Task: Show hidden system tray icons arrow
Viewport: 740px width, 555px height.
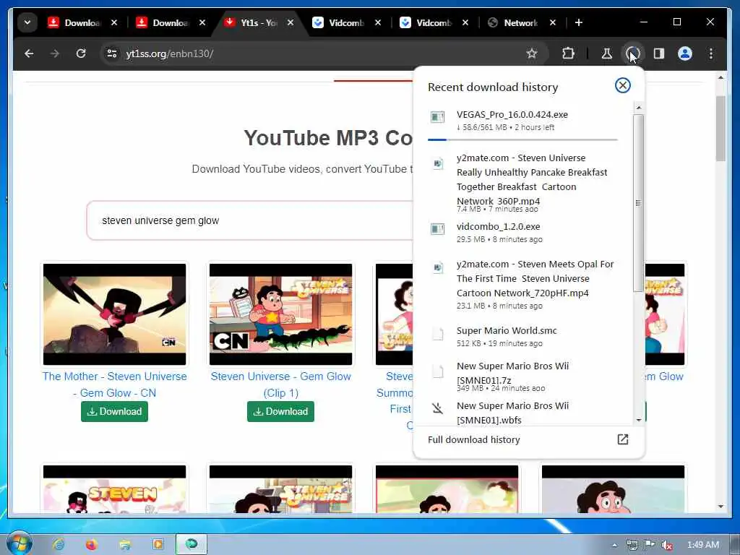Action: pos(614,545)
